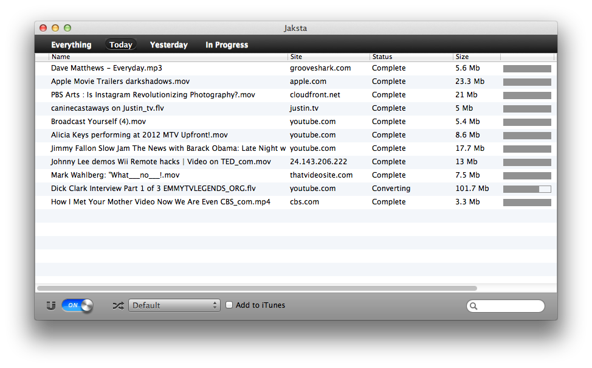
Task: Turn off the ON capture switch
Action: pos(77,305)
